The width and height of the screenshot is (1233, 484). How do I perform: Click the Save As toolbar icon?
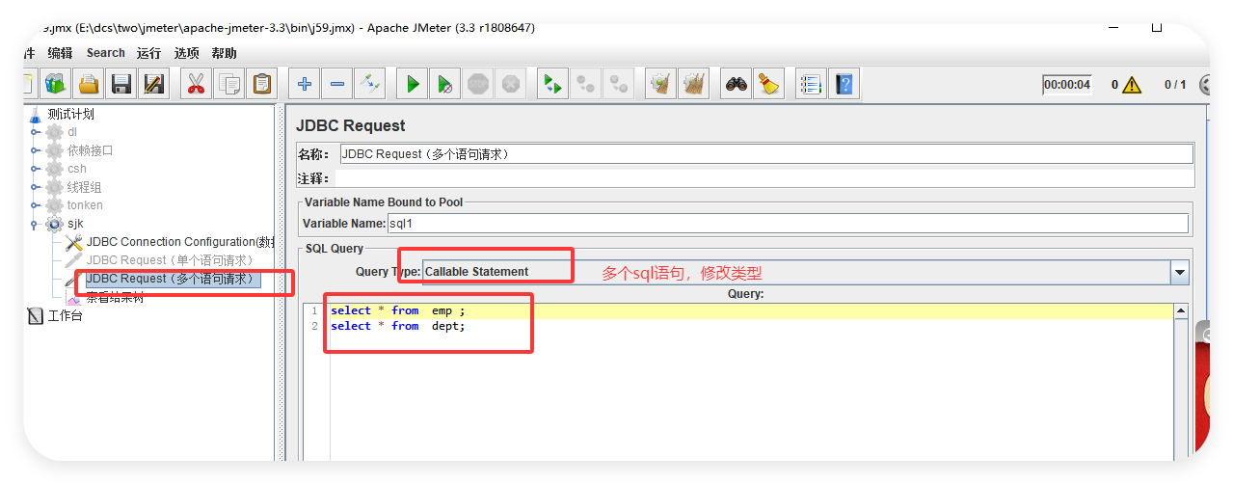[x=153, y=84]
